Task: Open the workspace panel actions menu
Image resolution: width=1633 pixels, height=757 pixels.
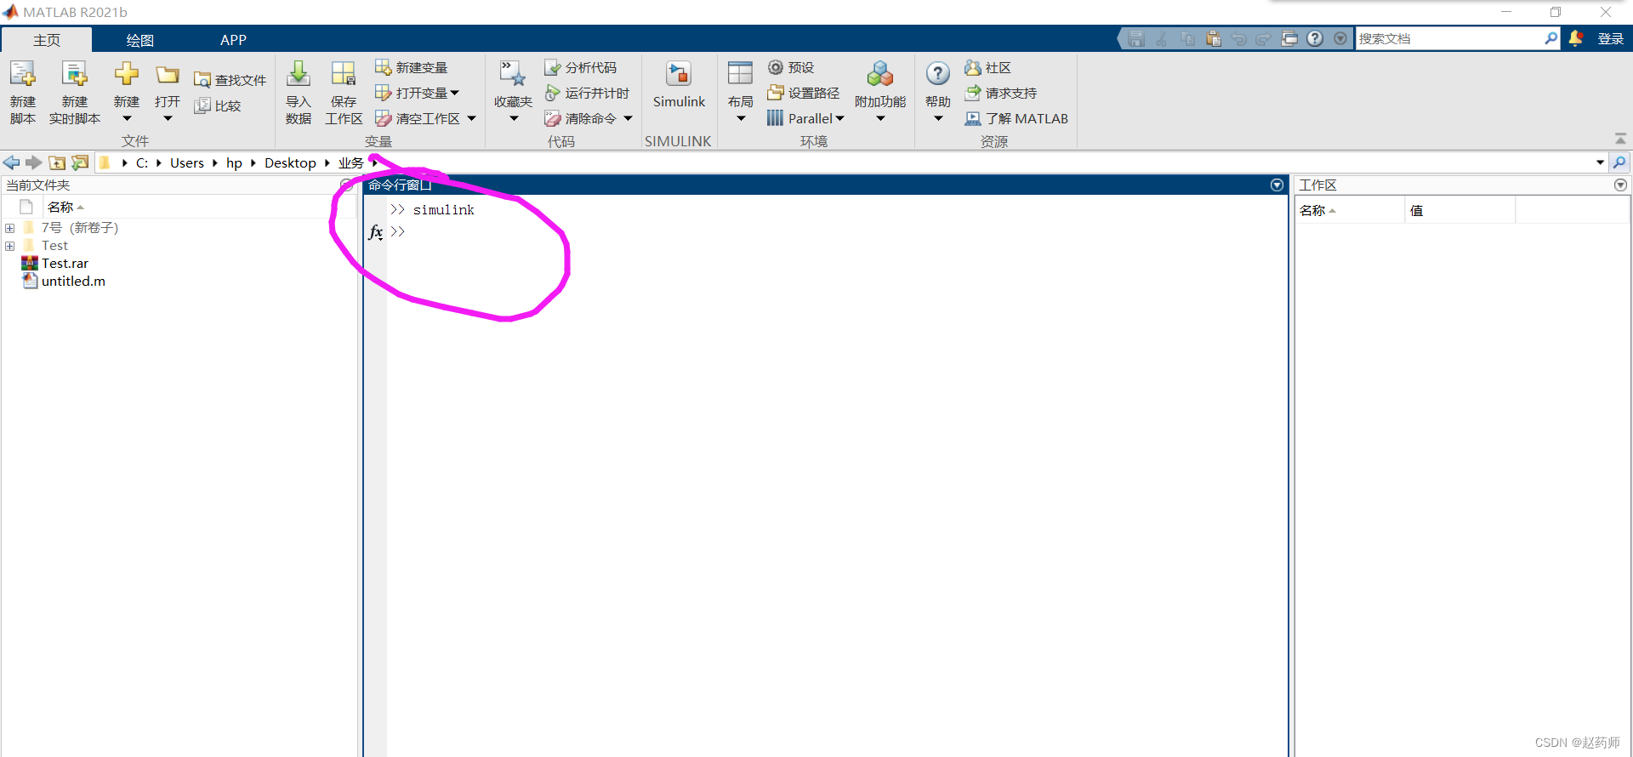Action: coord(1620,185)
